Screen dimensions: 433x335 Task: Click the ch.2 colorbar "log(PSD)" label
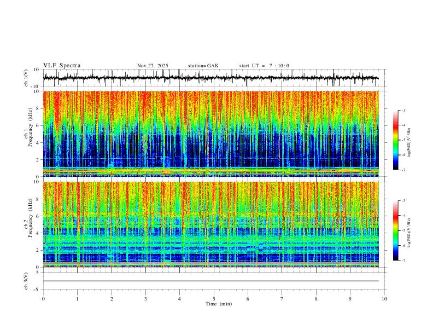409,233
